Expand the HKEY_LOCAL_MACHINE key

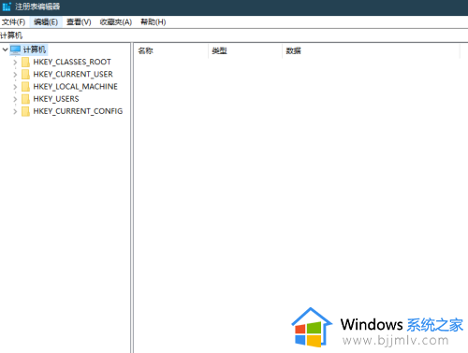point(15,87)
